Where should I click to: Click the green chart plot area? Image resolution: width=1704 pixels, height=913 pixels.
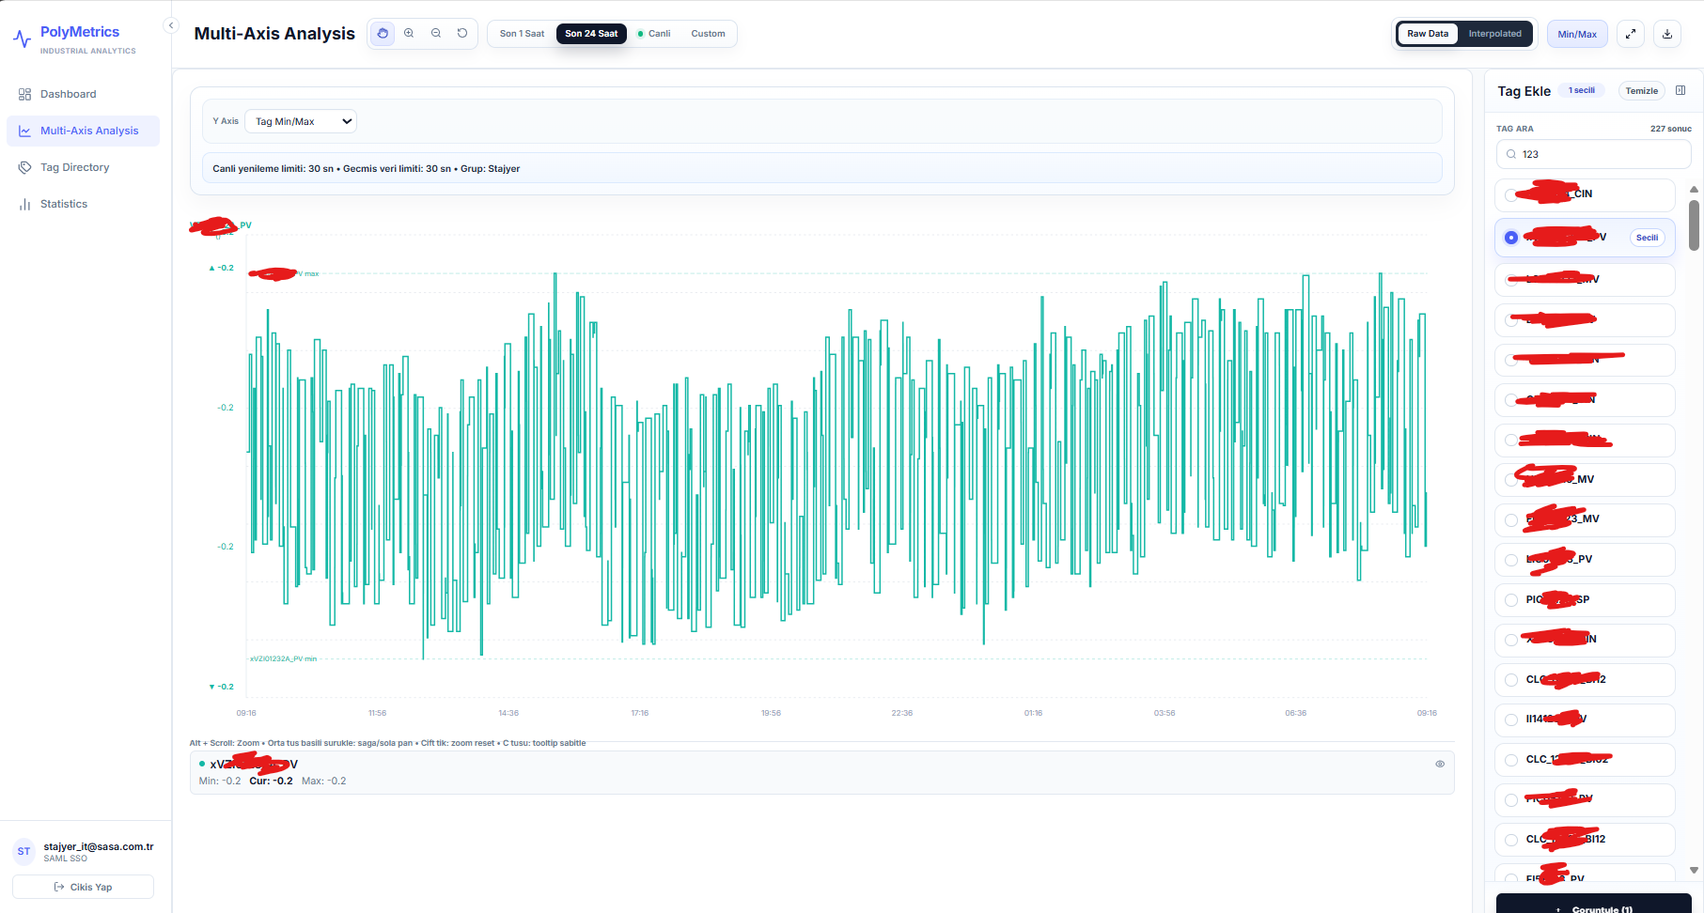836,467
